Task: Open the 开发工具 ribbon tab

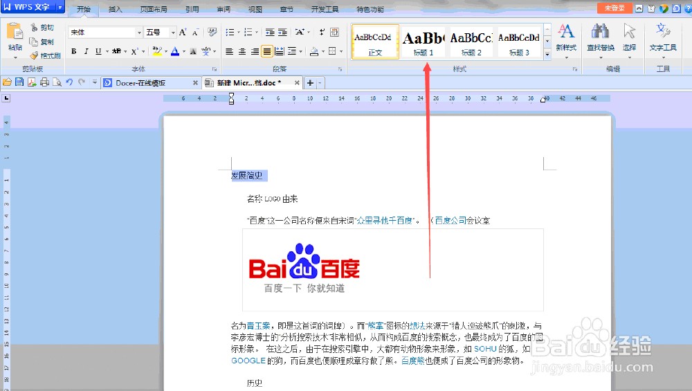Action: point(325,9)
